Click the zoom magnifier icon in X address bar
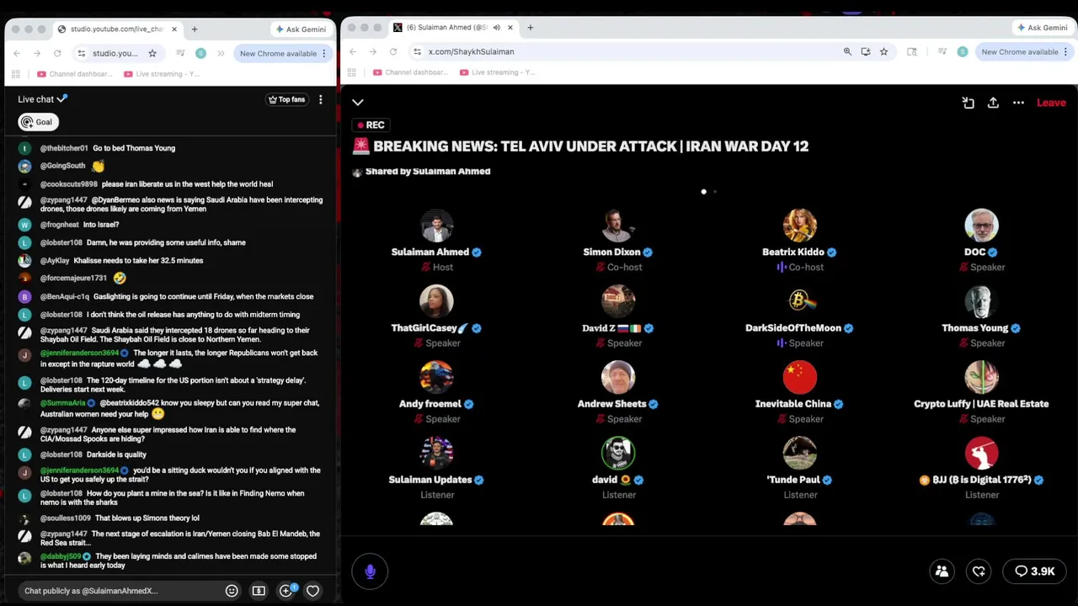 [847, 51]
